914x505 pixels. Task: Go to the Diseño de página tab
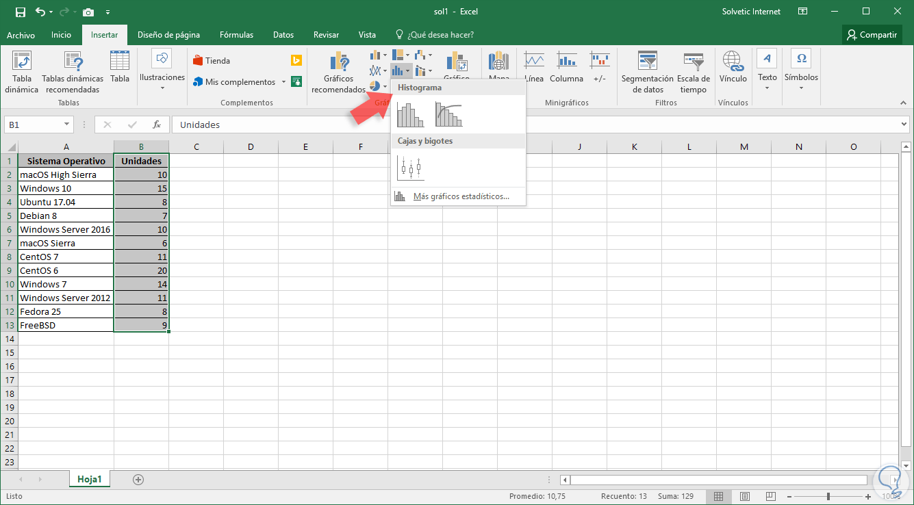(x=168, y=35)
